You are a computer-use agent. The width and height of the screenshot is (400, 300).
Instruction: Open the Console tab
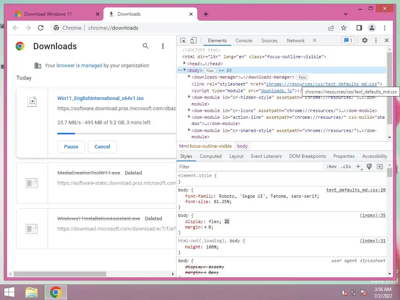[x=244, y=41]
